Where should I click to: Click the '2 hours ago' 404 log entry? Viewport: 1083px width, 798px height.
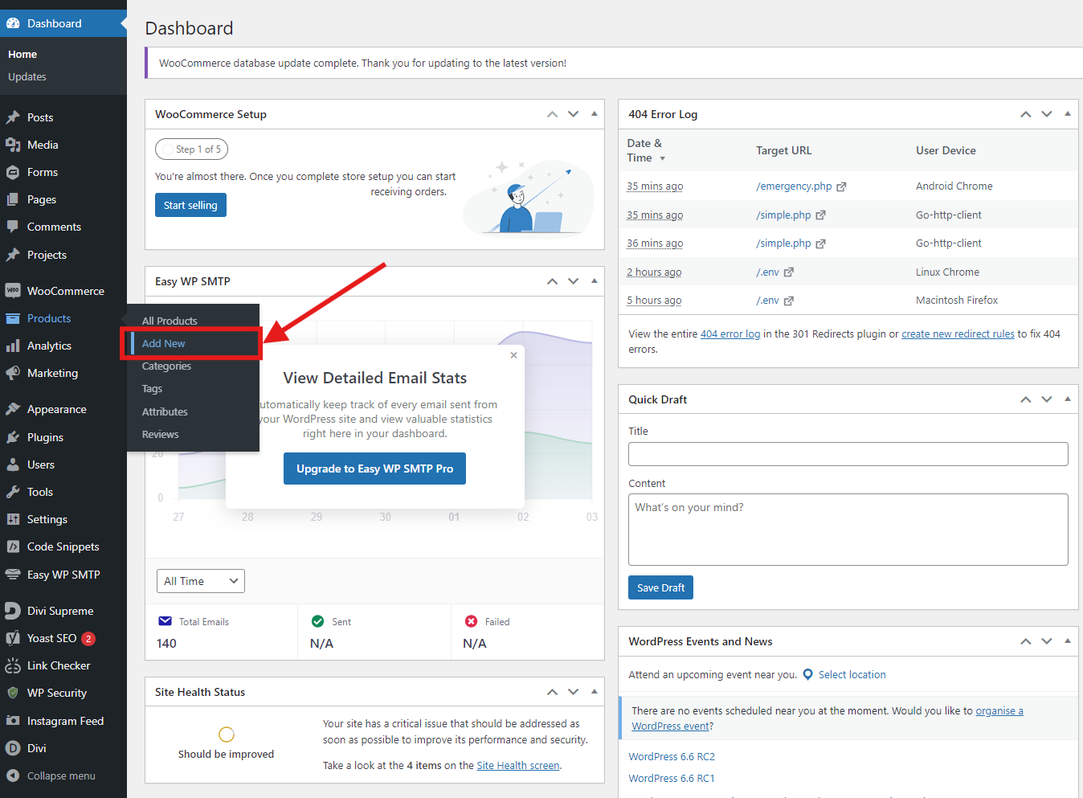[654, 272]
